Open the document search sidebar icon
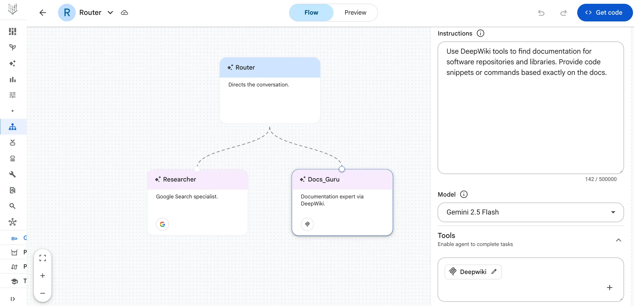Viewport: 634px width, 306px height. pyautogui.click(x=13, y=190)
